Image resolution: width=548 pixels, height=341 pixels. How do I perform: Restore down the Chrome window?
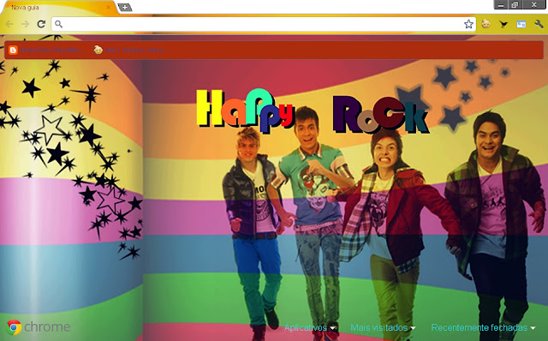(x=515, y=5)
